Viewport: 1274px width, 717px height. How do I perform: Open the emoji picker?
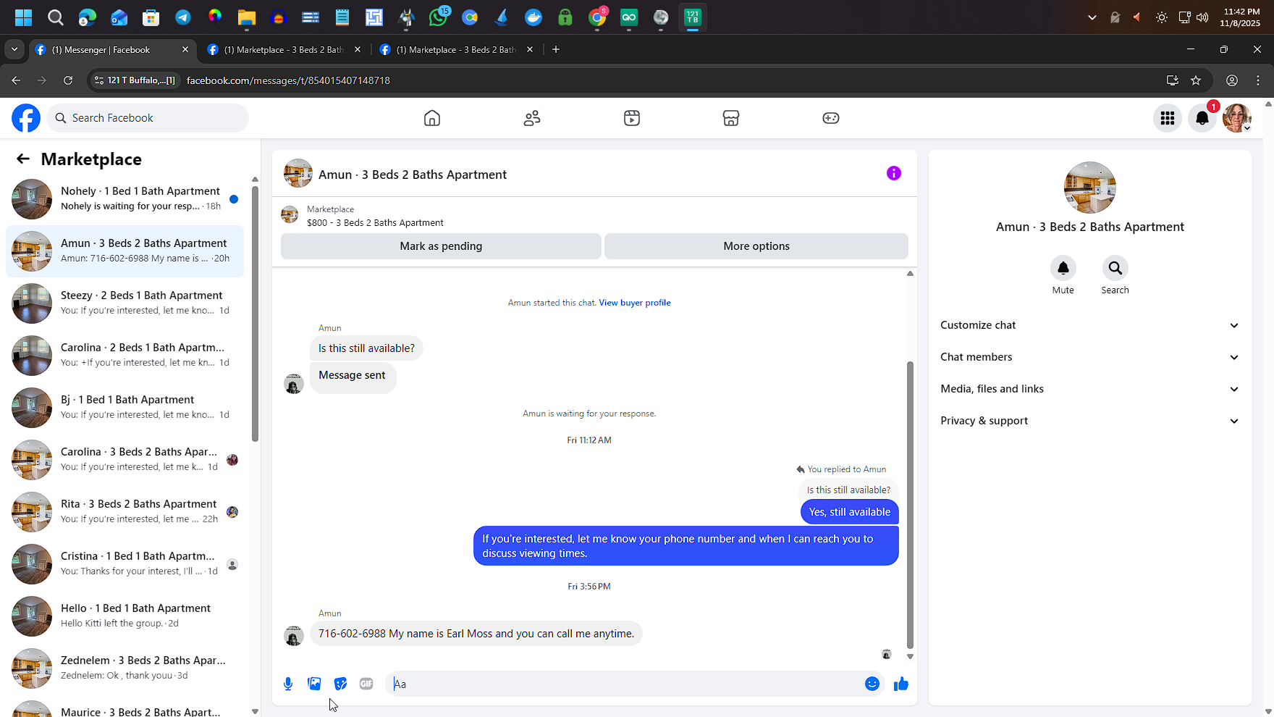(872, 684)
